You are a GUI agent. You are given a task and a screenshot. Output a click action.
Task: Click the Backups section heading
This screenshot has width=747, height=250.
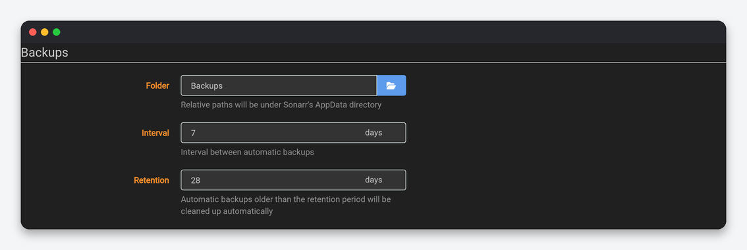(45, 53)
